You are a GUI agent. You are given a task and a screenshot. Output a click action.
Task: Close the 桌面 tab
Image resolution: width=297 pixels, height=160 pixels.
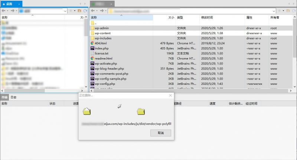point(19,4)
